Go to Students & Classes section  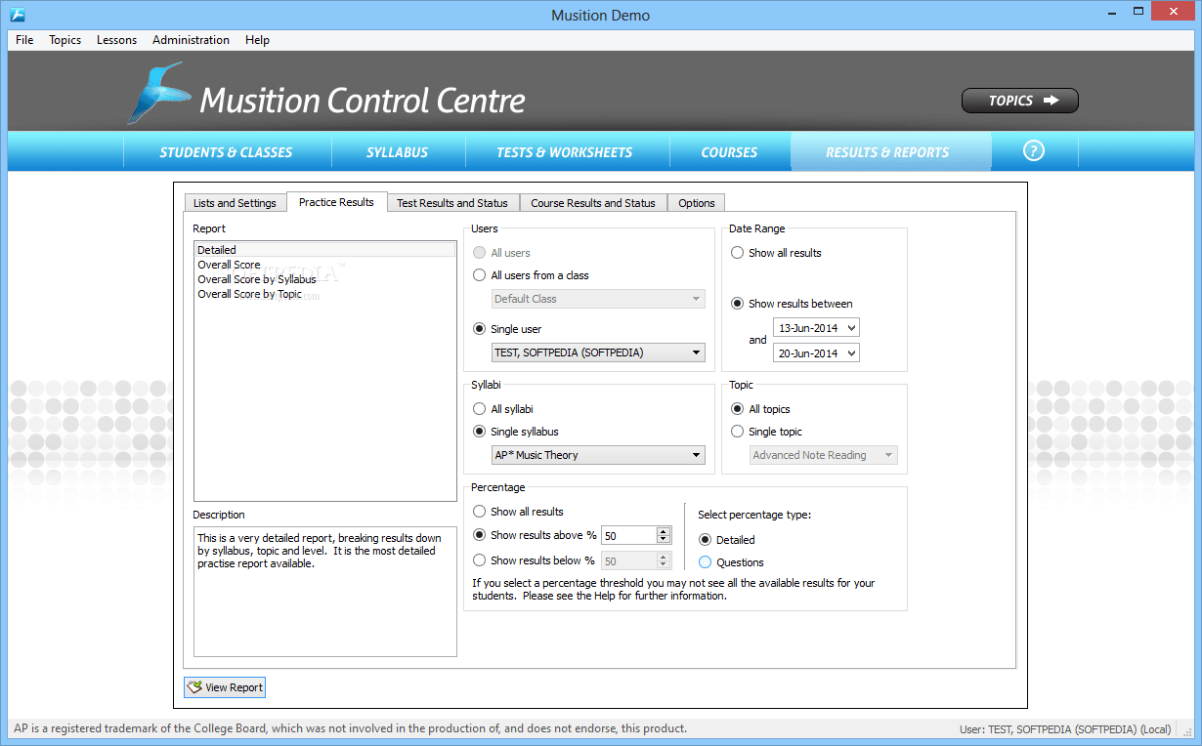coord(227,152)
